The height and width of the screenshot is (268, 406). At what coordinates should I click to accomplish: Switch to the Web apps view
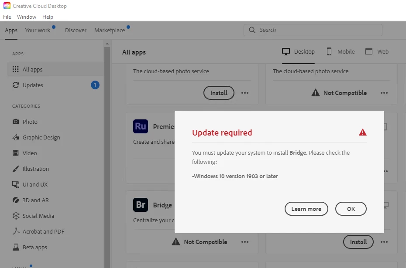[x=377, y=52]
